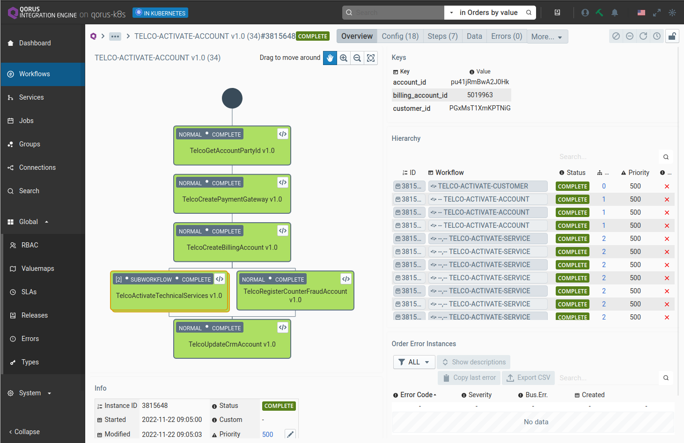Image resolution: width=684 pixels, height=443 pixels.
Task: Open SLAs in sidebar
Action: coord(44,292)
